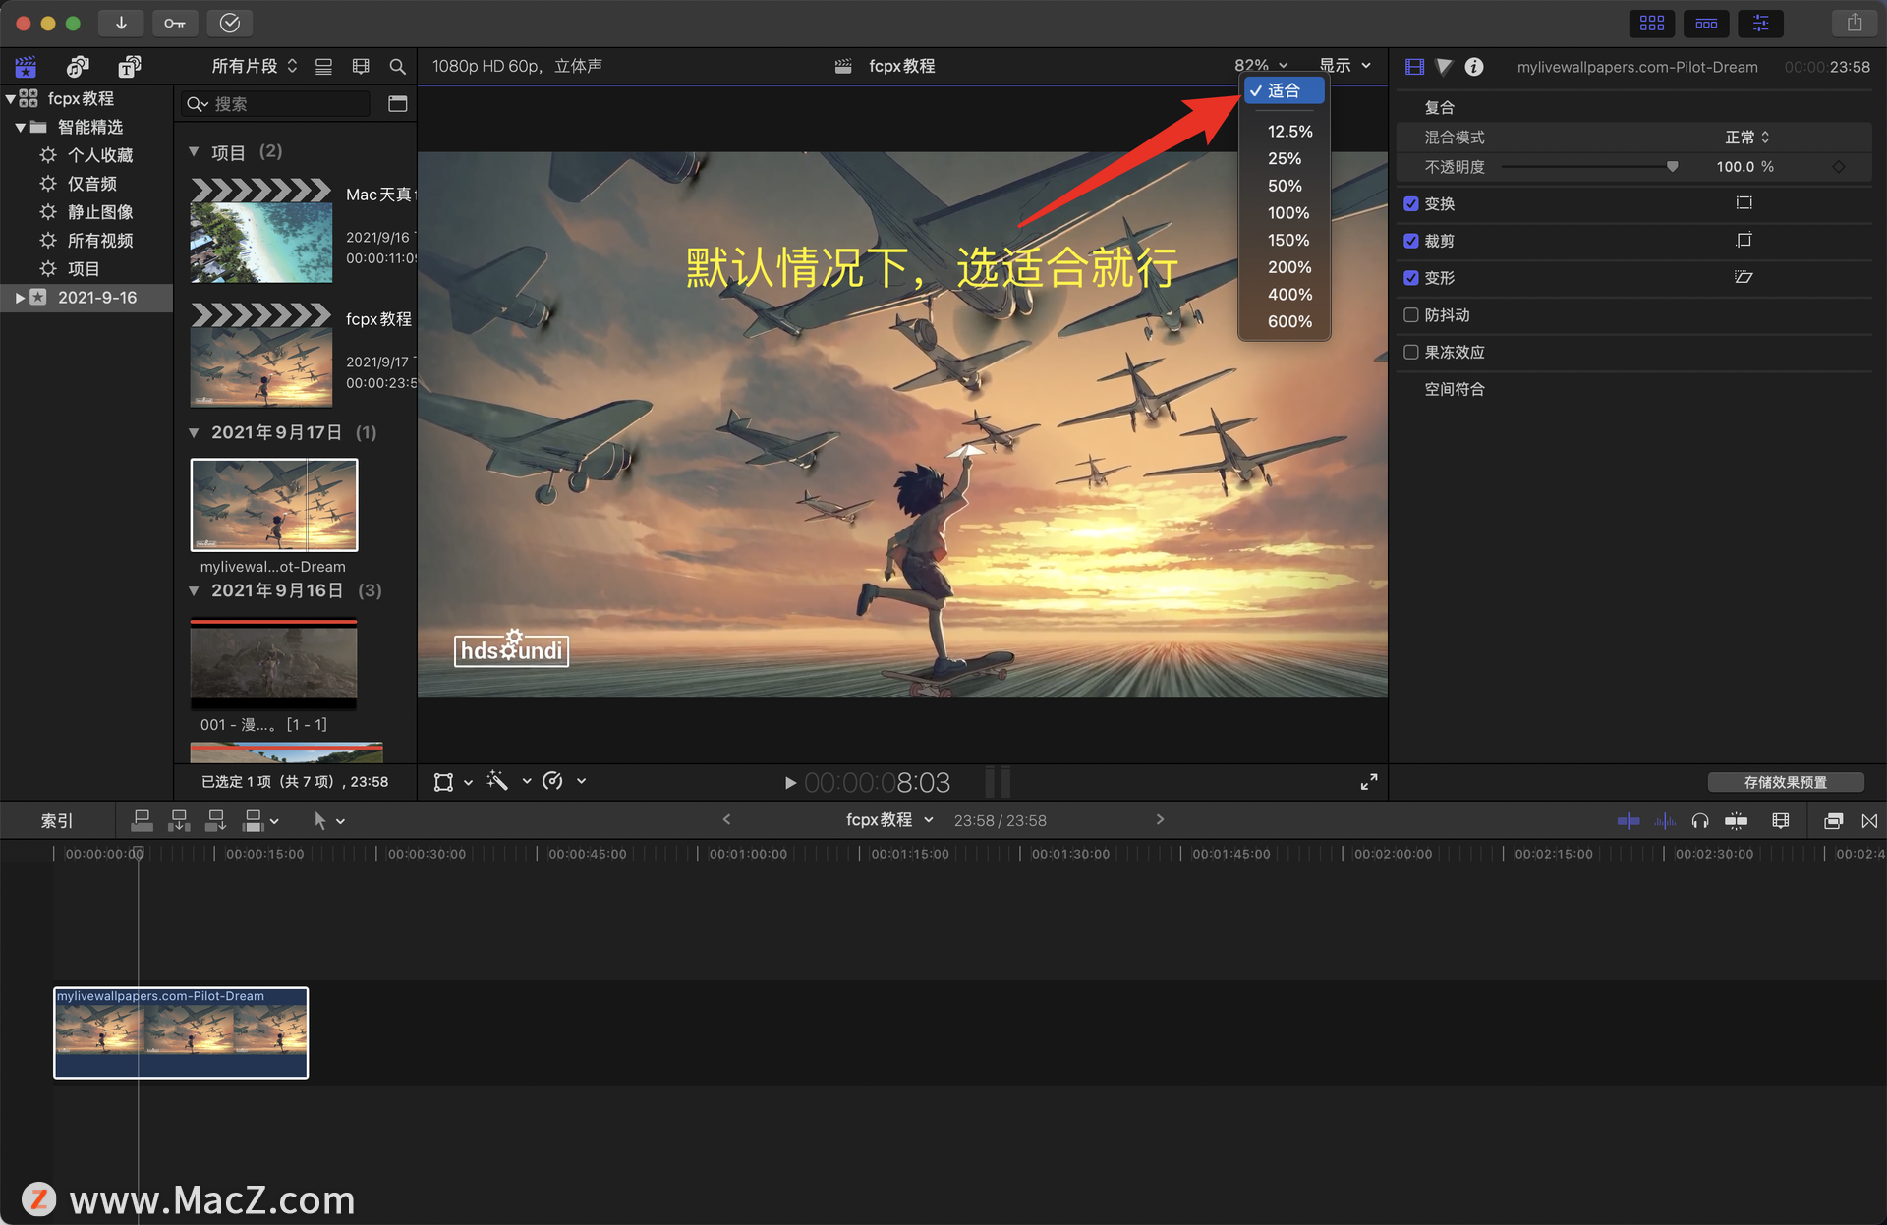This screenshot has height=1225, width=1887.
Task: Collapse the 2021年9月16日 group
Action: [x=194, y=590]
